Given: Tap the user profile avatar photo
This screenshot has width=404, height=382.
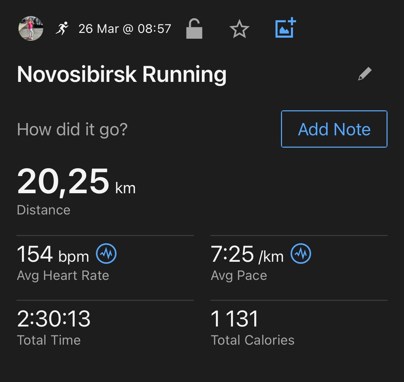Looking at the screenshot, I should pos(30,28).
